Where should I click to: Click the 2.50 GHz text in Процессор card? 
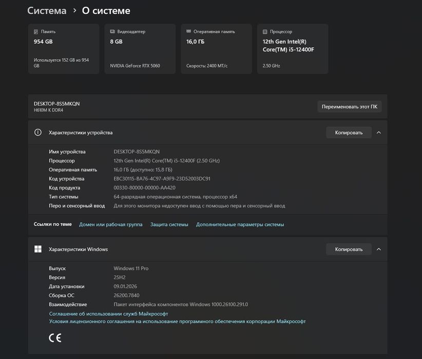(x=271, y=66)
